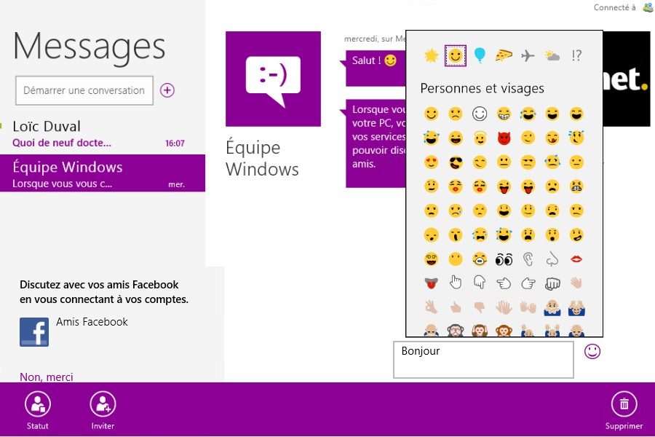Viewport: 655px width, 437px height.
Task: Click the black 'net.' profile picture
Action: click(627, 79)
